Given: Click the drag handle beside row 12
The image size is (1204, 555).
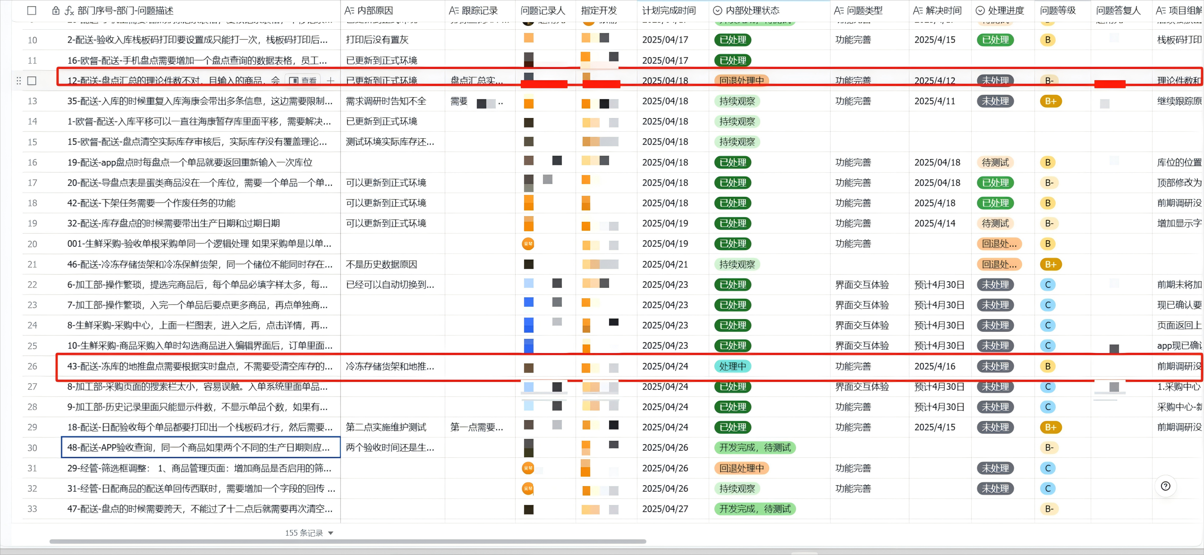Looking at the screenshot, I should 19,81.
